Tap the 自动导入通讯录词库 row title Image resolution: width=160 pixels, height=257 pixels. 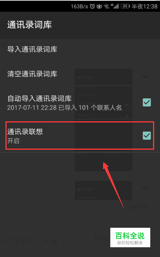40,99
